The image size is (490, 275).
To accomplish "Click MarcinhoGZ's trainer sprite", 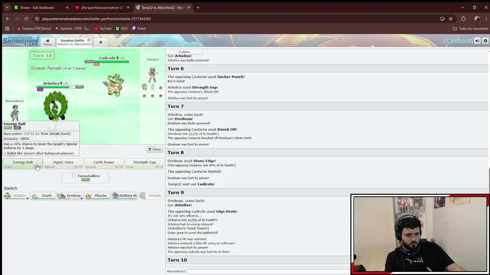I will (15, 113).
